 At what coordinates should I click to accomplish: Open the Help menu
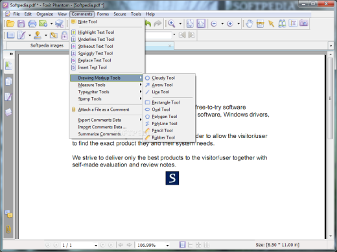tap(150, 14)
